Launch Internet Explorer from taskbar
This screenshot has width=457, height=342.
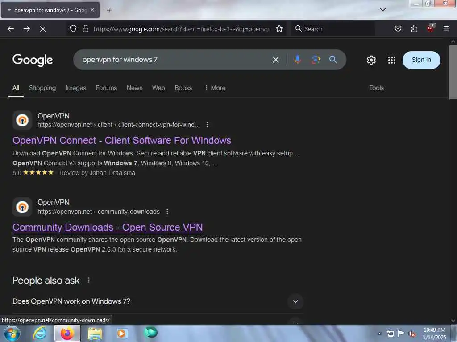point(40,333)
